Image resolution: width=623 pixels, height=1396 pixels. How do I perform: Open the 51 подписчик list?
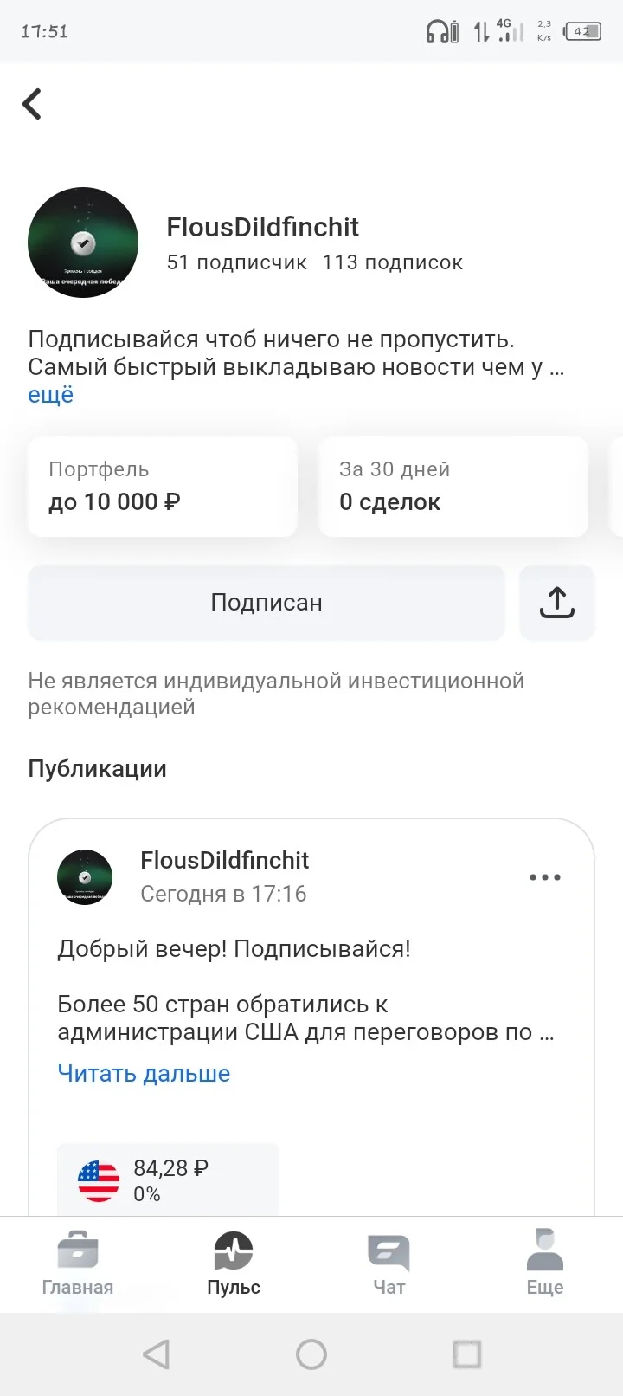[x=236, y=262]
